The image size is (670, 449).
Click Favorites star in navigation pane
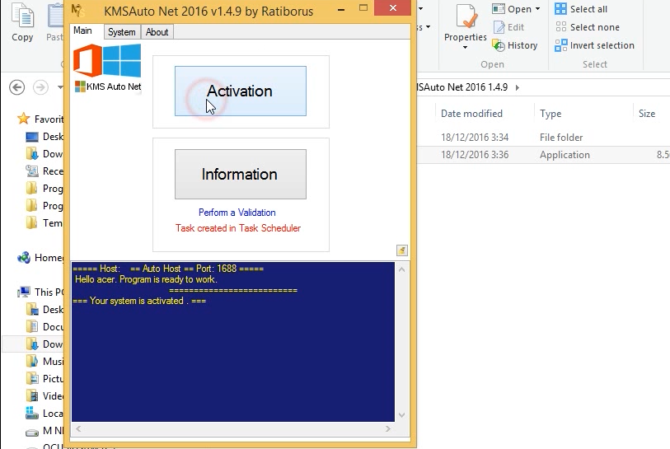[24, 119]
